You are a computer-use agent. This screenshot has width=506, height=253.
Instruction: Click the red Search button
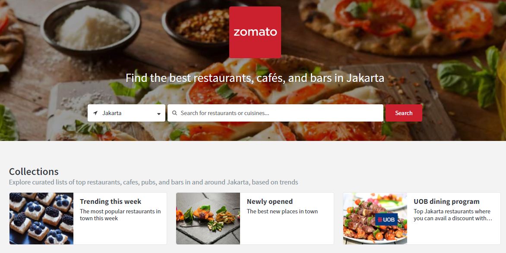pyautogui.click(x=404, y=113)
